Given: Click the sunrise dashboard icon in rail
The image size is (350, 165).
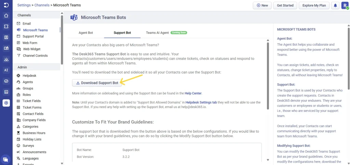Looking at the screenshot, I should (x=6, y=59).
